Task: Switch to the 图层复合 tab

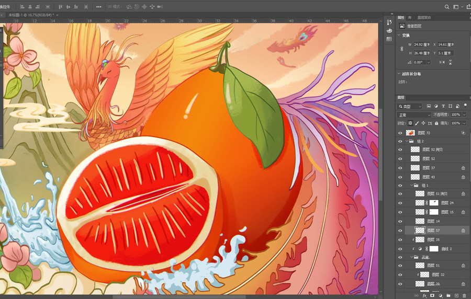Action: (x=424, y=18)
